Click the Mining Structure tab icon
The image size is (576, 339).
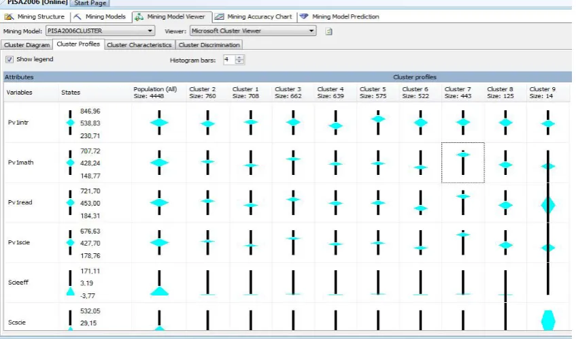click(9, 16)
